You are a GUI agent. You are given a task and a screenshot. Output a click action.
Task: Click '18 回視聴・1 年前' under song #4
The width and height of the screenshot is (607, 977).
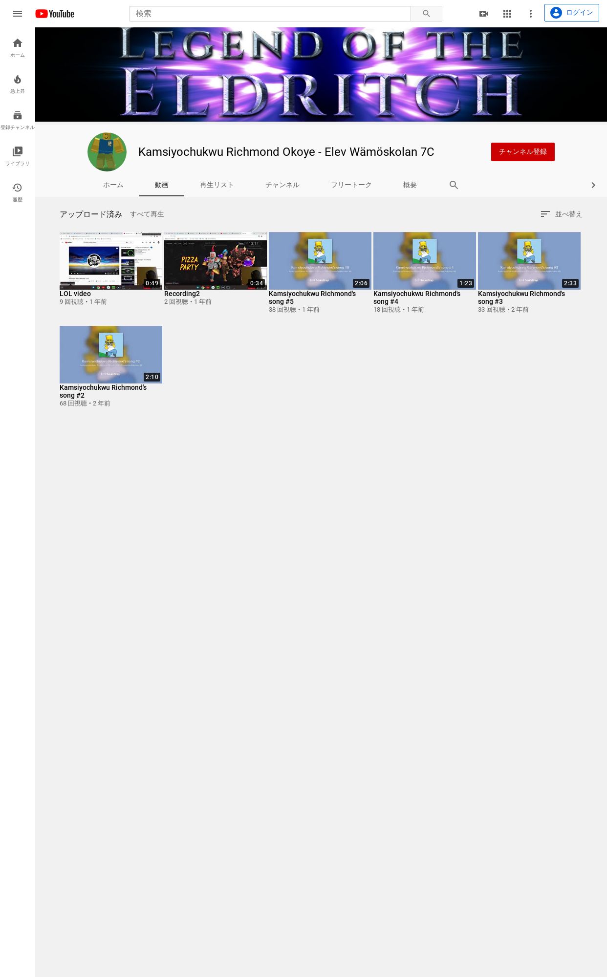pyautogui.click(x=399, y=310)
